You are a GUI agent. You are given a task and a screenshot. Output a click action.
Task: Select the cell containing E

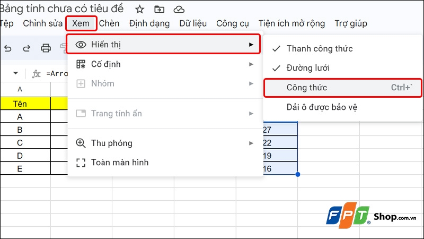point(25,168)
